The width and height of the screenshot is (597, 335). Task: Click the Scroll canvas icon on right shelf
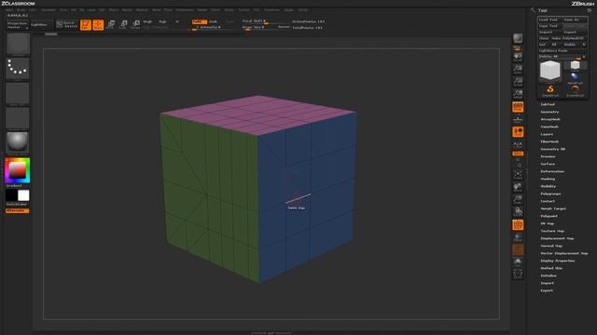pos(518,57)
